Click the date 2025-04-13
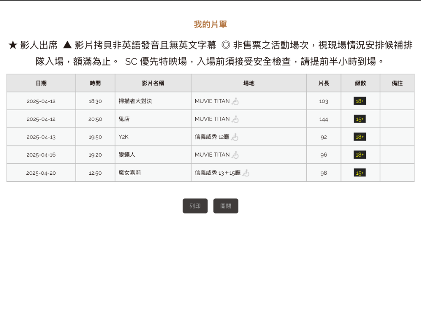421x315 pixels. click(x=41, y=137)
